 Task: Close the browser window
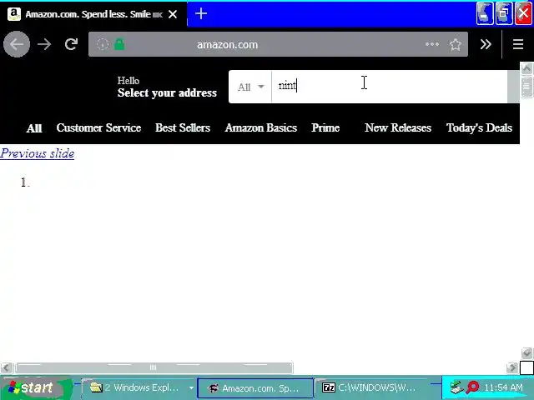[523, 13]
